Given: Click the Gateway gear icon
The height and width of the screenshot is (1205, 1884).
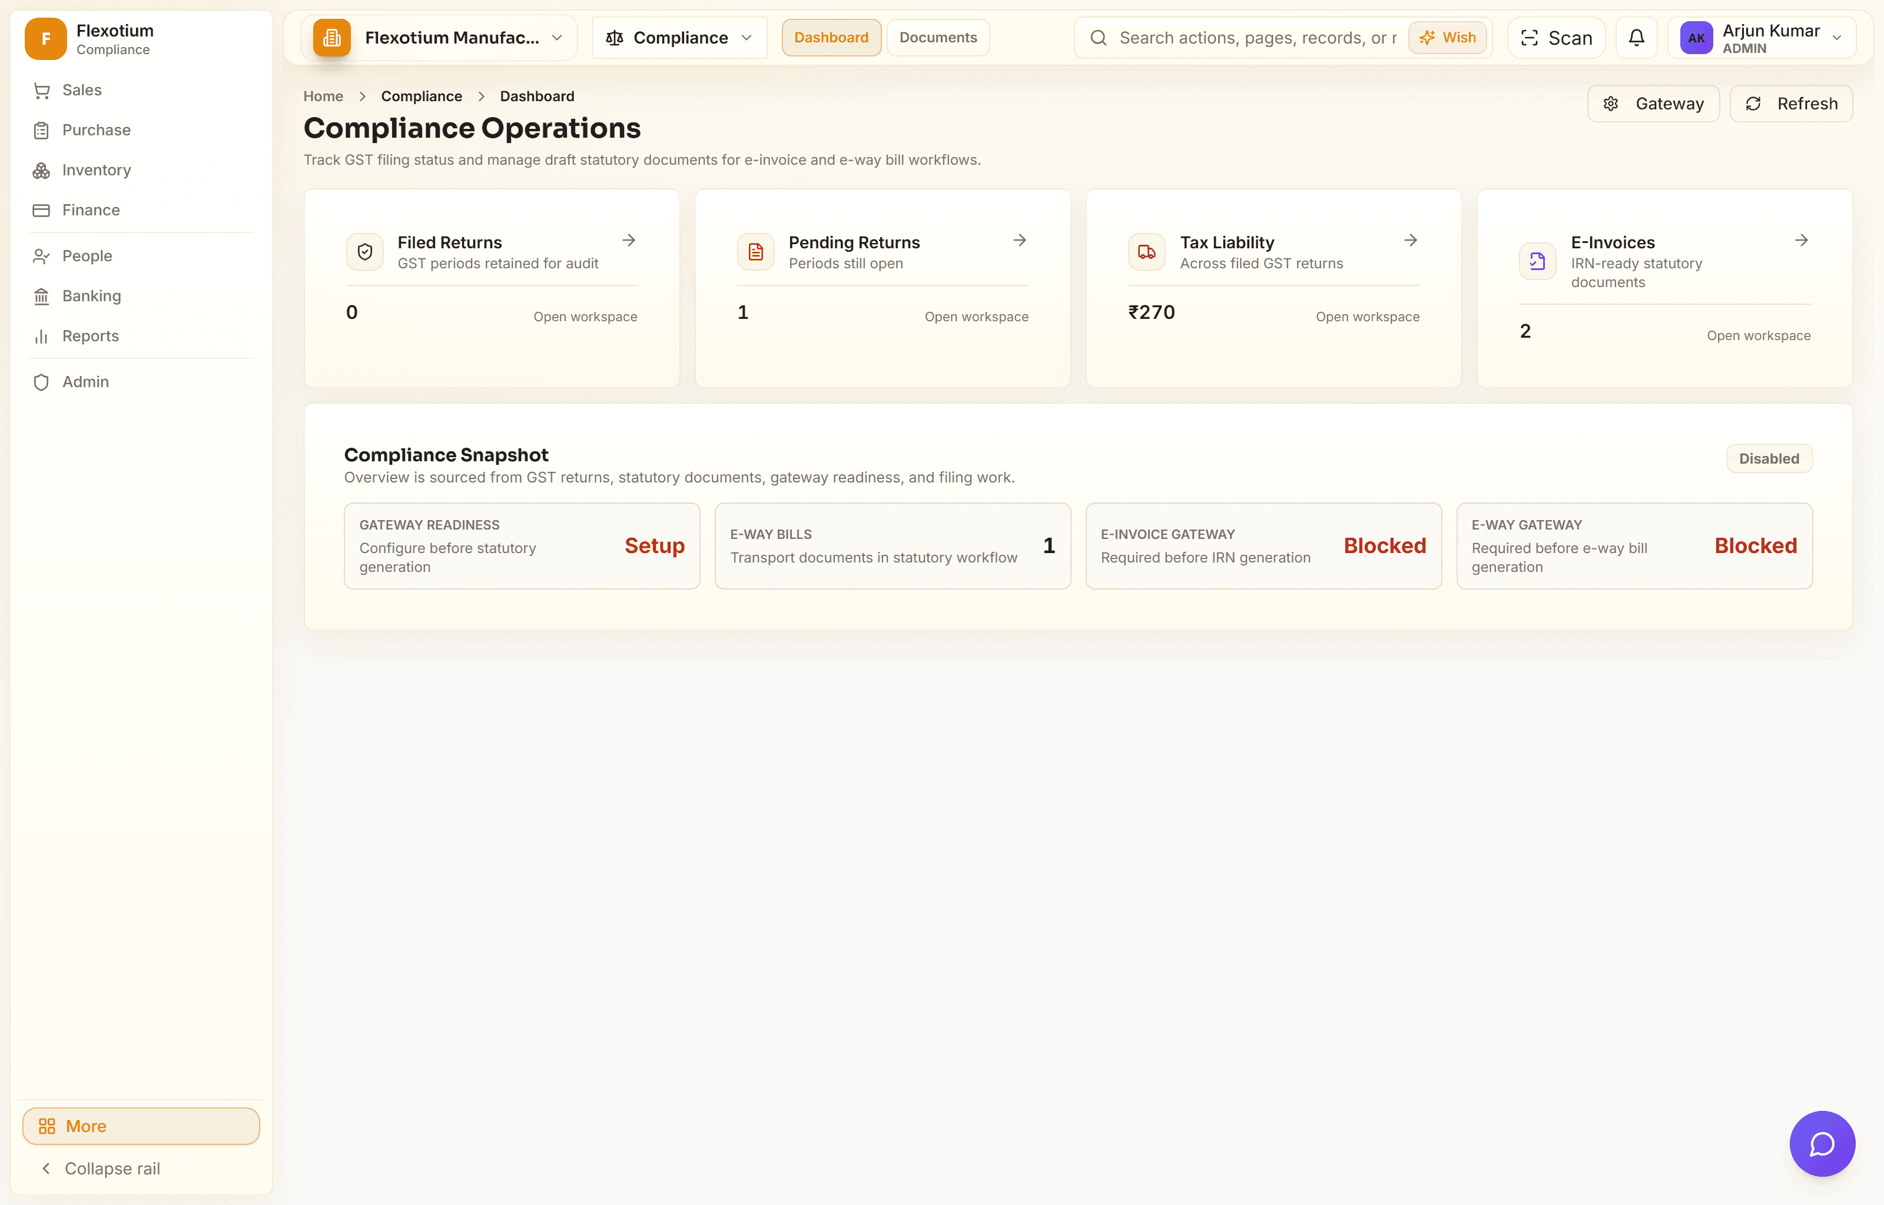Looking at the screenshot, I should [x=1610, y=104].
